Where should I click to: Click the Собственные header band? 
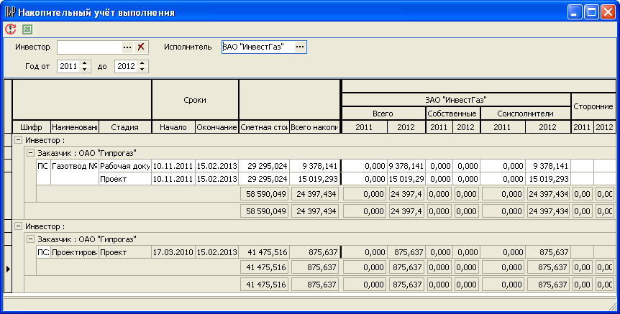452,114
